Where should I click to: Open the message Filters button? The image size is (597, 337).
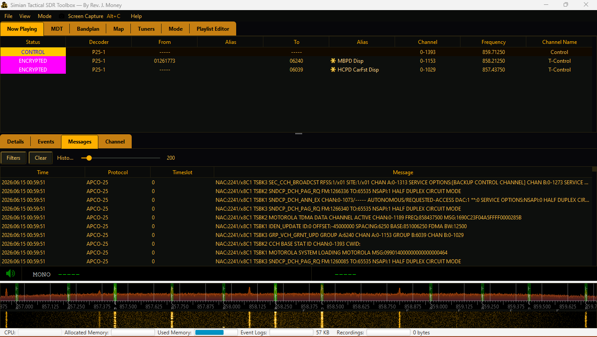(x=14, y=158)
